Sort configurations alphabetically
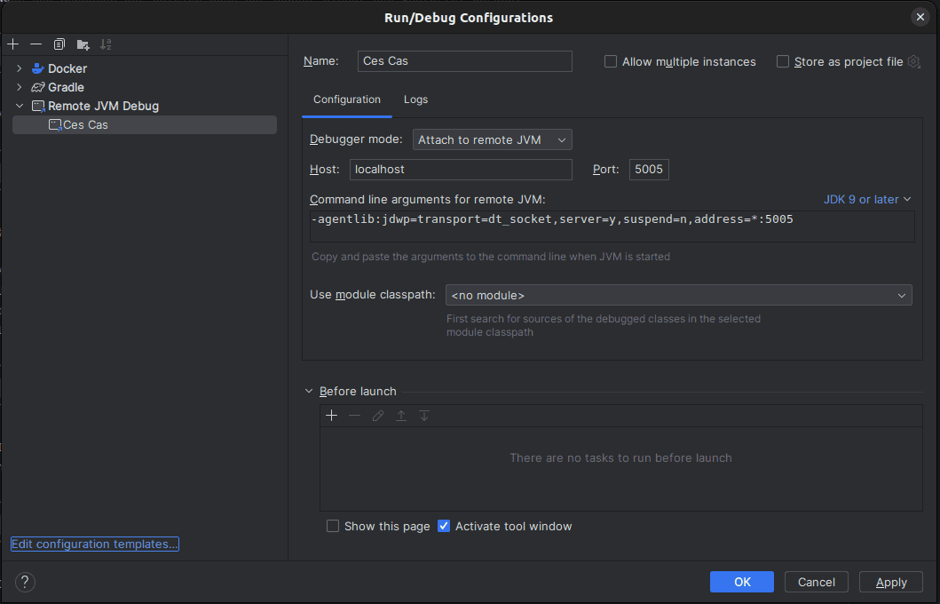Screen dimensions: 940x604 [x=106, y=44]
